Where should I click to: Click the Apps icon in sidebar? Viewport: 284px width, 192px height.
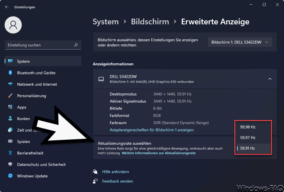click(10, 107)
